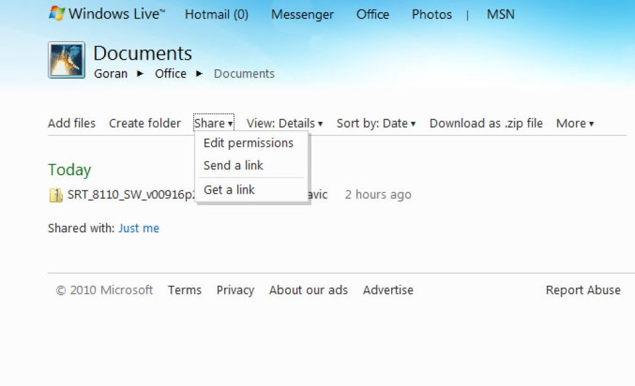The height and width of the screenshot is (386, 635).
Task: Navigate to Goran in breadcrumb
Action: tap(110, 74)
